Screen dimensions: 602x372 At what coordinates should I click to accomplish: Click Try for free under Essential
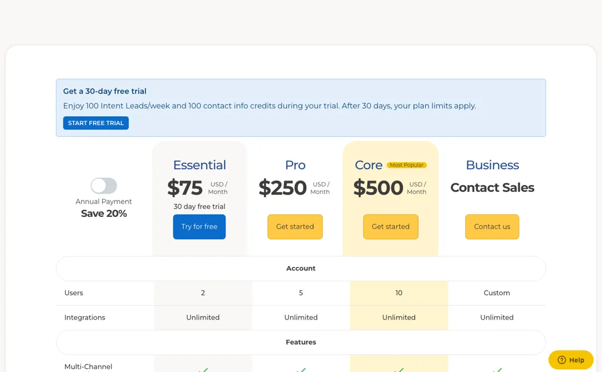[199, 227]
